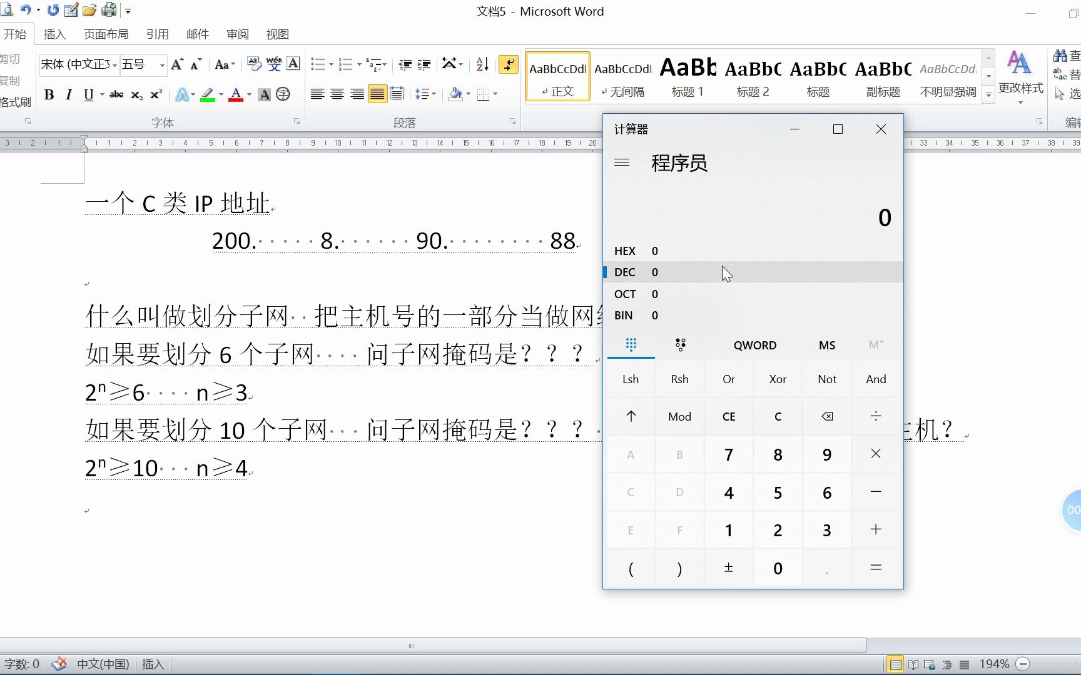Toggle the full keypad view in calculator
The image size is (1081, 675).
click(x=631, y=344)
